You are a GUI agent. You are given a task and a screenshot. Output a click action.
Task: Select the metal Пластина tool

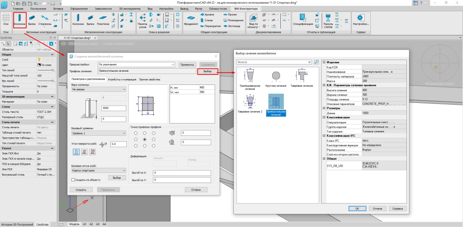pos(102,19)
